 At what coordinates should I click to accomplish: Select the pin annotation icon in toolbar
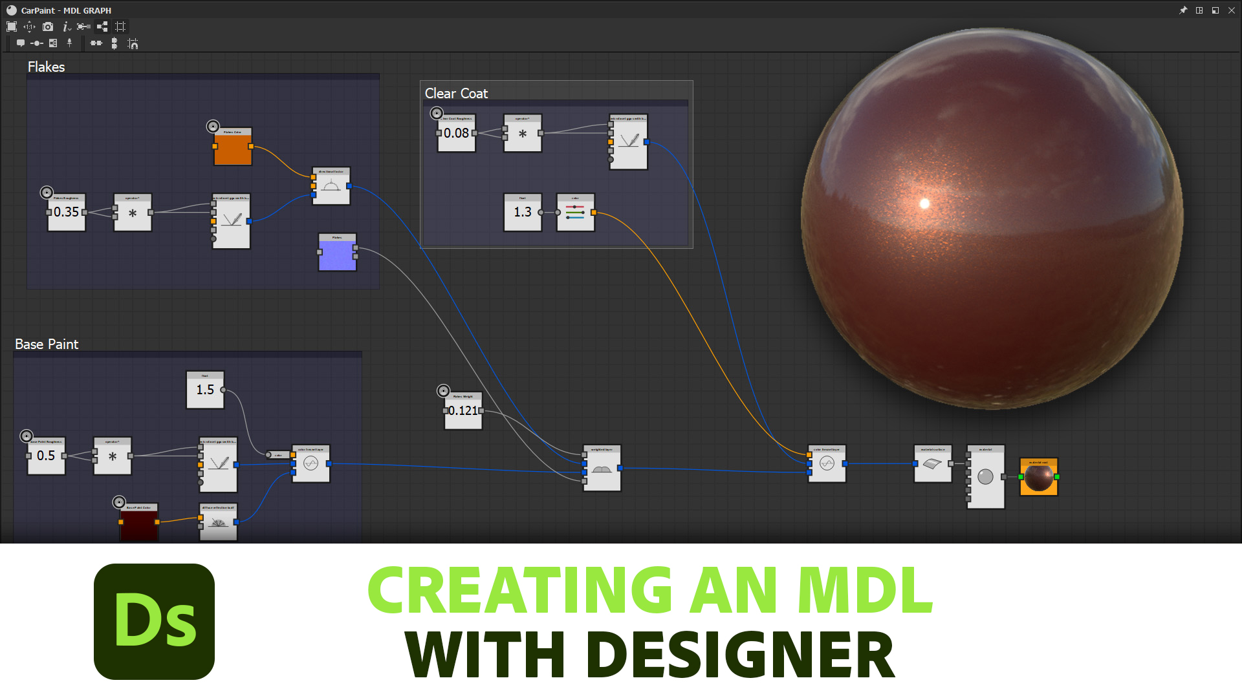point(70,43)
